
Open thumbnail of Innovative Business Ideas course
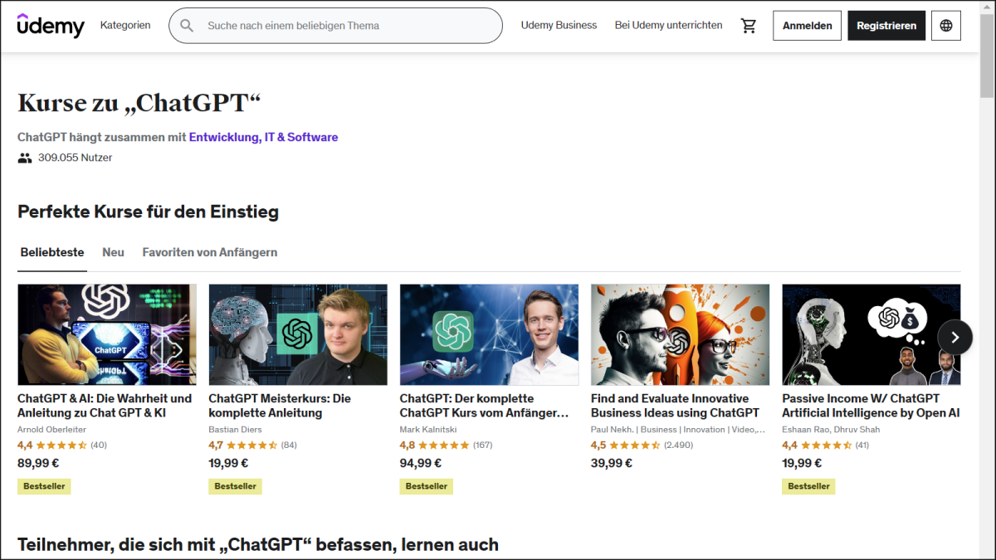(680, 334)
